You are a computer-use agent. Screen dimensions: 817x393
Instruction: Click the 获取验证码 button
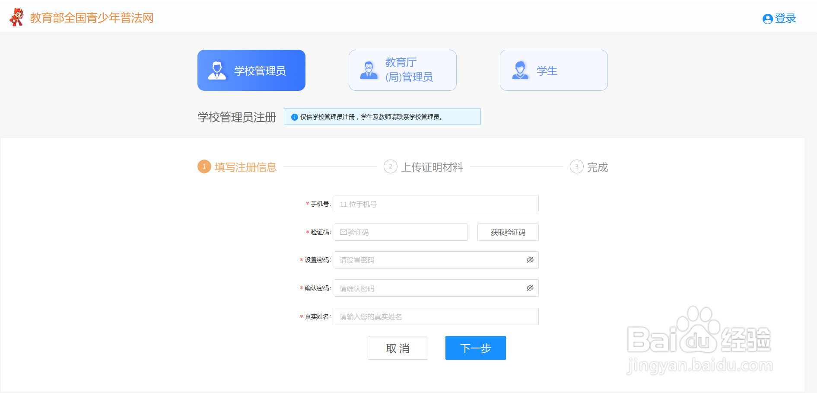click(x=508, y=232)
